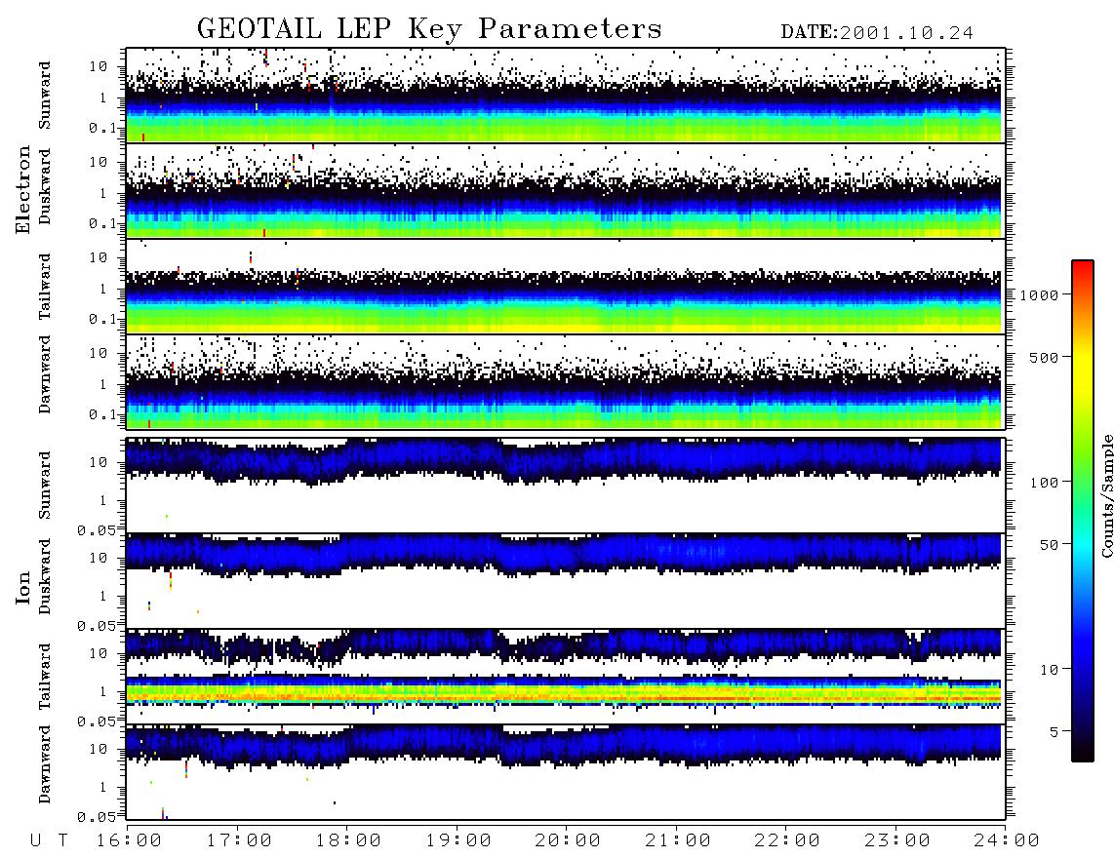Viewport: 1114px width, 858px height.
Task: Click the 24:00 time tick label
Action: [1007, 841]
